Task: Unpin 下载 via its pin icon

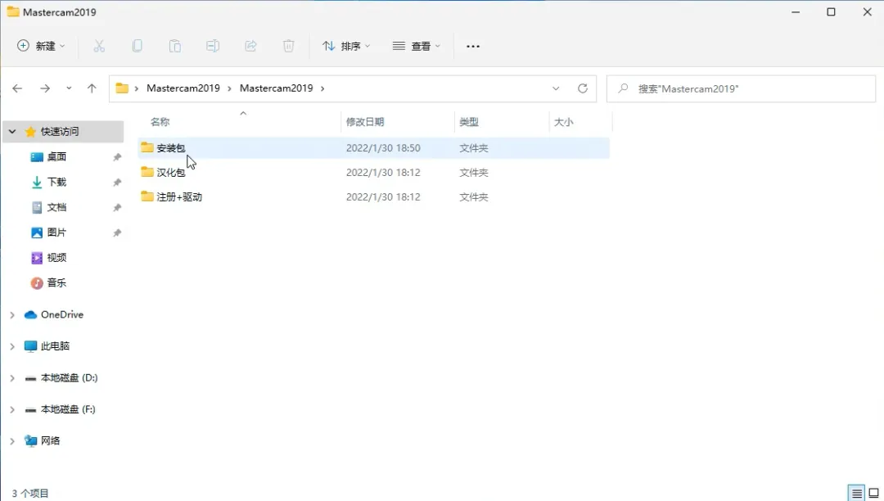Action: tap(117, 183)
